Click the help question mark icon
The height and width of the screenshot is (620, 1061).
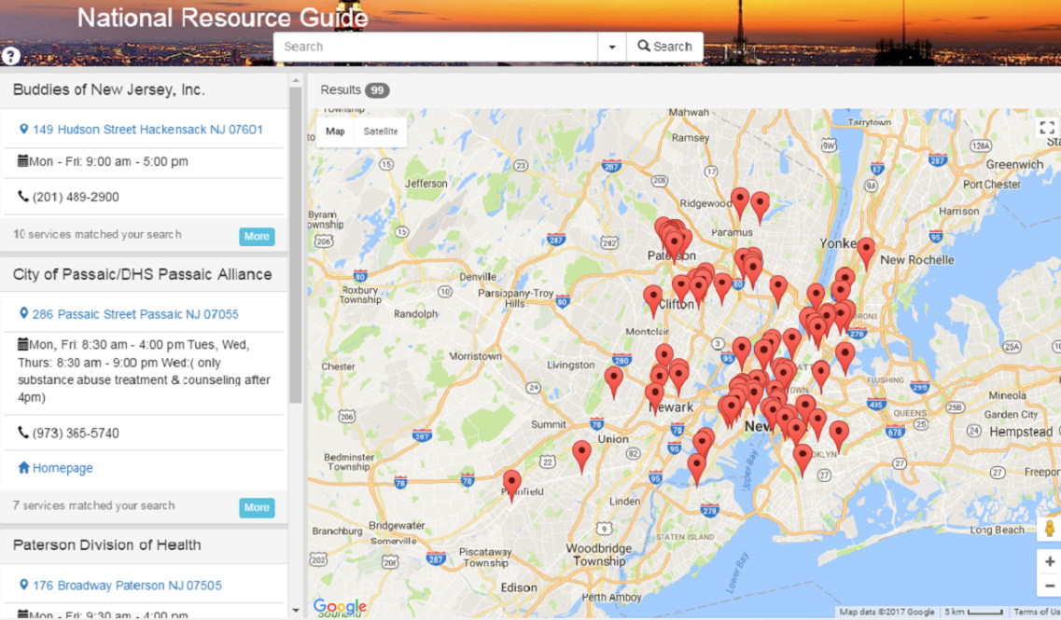[x=10, y=56]
